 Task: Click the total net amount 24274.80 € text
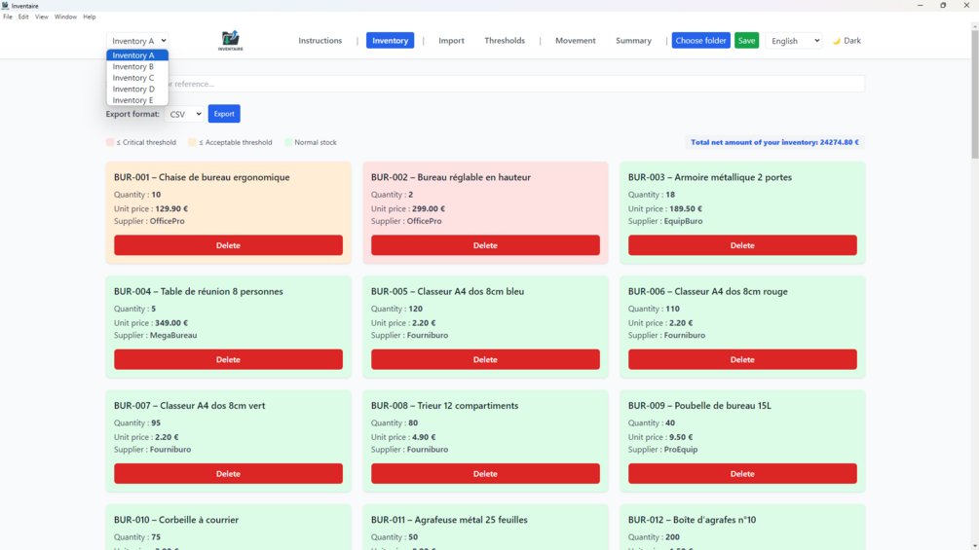(x=774, y=142)
